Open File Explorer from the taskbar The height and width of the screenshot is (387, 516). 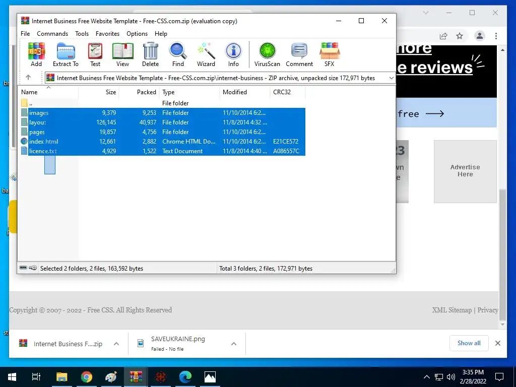point(61,377)
